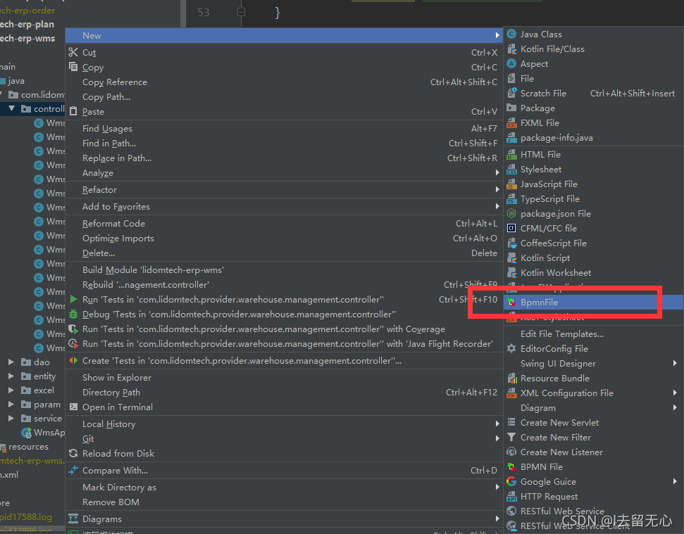Expand the Refactor submenu arrow

click(497, 189)
